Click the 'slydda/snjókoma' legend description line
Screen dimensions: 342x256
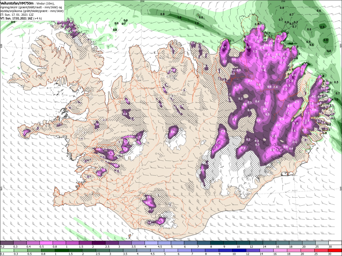32,11
